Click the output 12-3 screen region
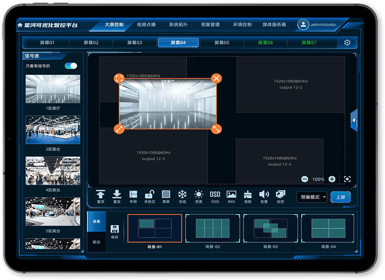The width and height of the screenshot is (385, 280). 154,156
